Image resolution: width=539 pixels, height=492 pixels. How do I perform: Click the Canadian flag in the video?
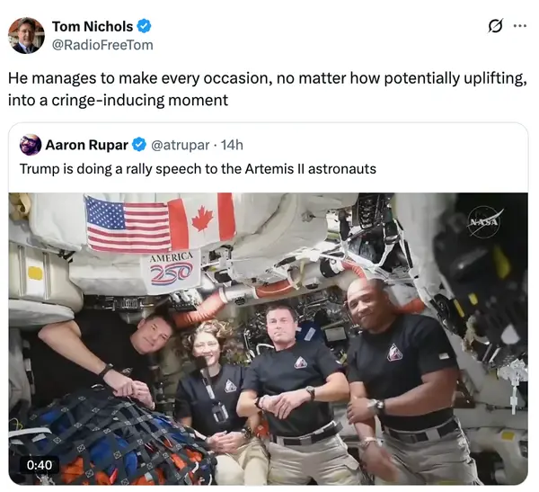tap(202, 220)
